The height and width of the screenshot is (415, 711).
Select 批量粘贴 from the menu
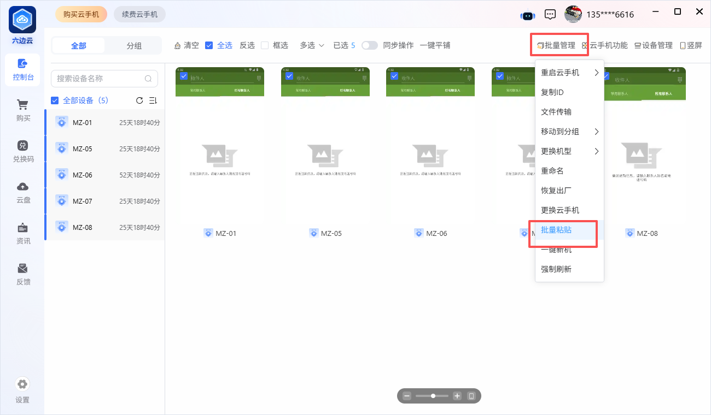click(x=557, y=230)
